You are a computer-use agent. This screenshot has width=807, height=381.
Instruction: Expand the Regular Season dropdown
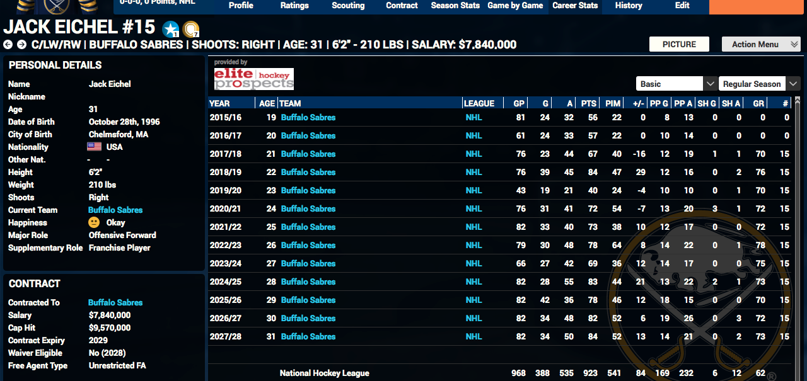click(x=793, y=84)
